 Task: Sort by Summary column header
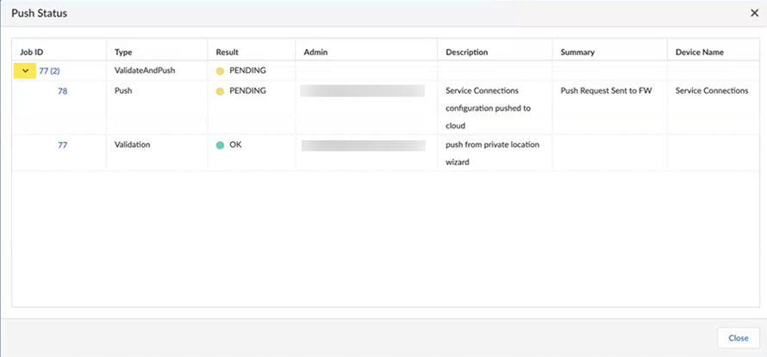577,52
